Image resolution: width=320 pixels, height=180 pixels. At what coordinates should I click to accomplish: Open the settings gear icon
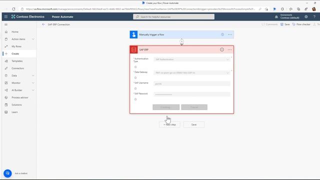pos(306,16)
